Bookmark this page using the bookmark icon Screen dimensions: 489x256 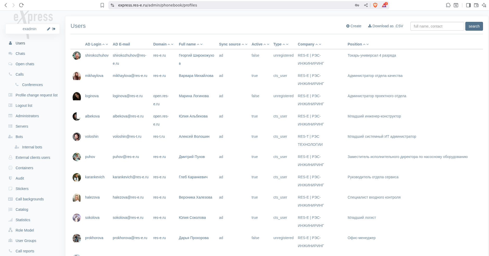coord(102,5)
